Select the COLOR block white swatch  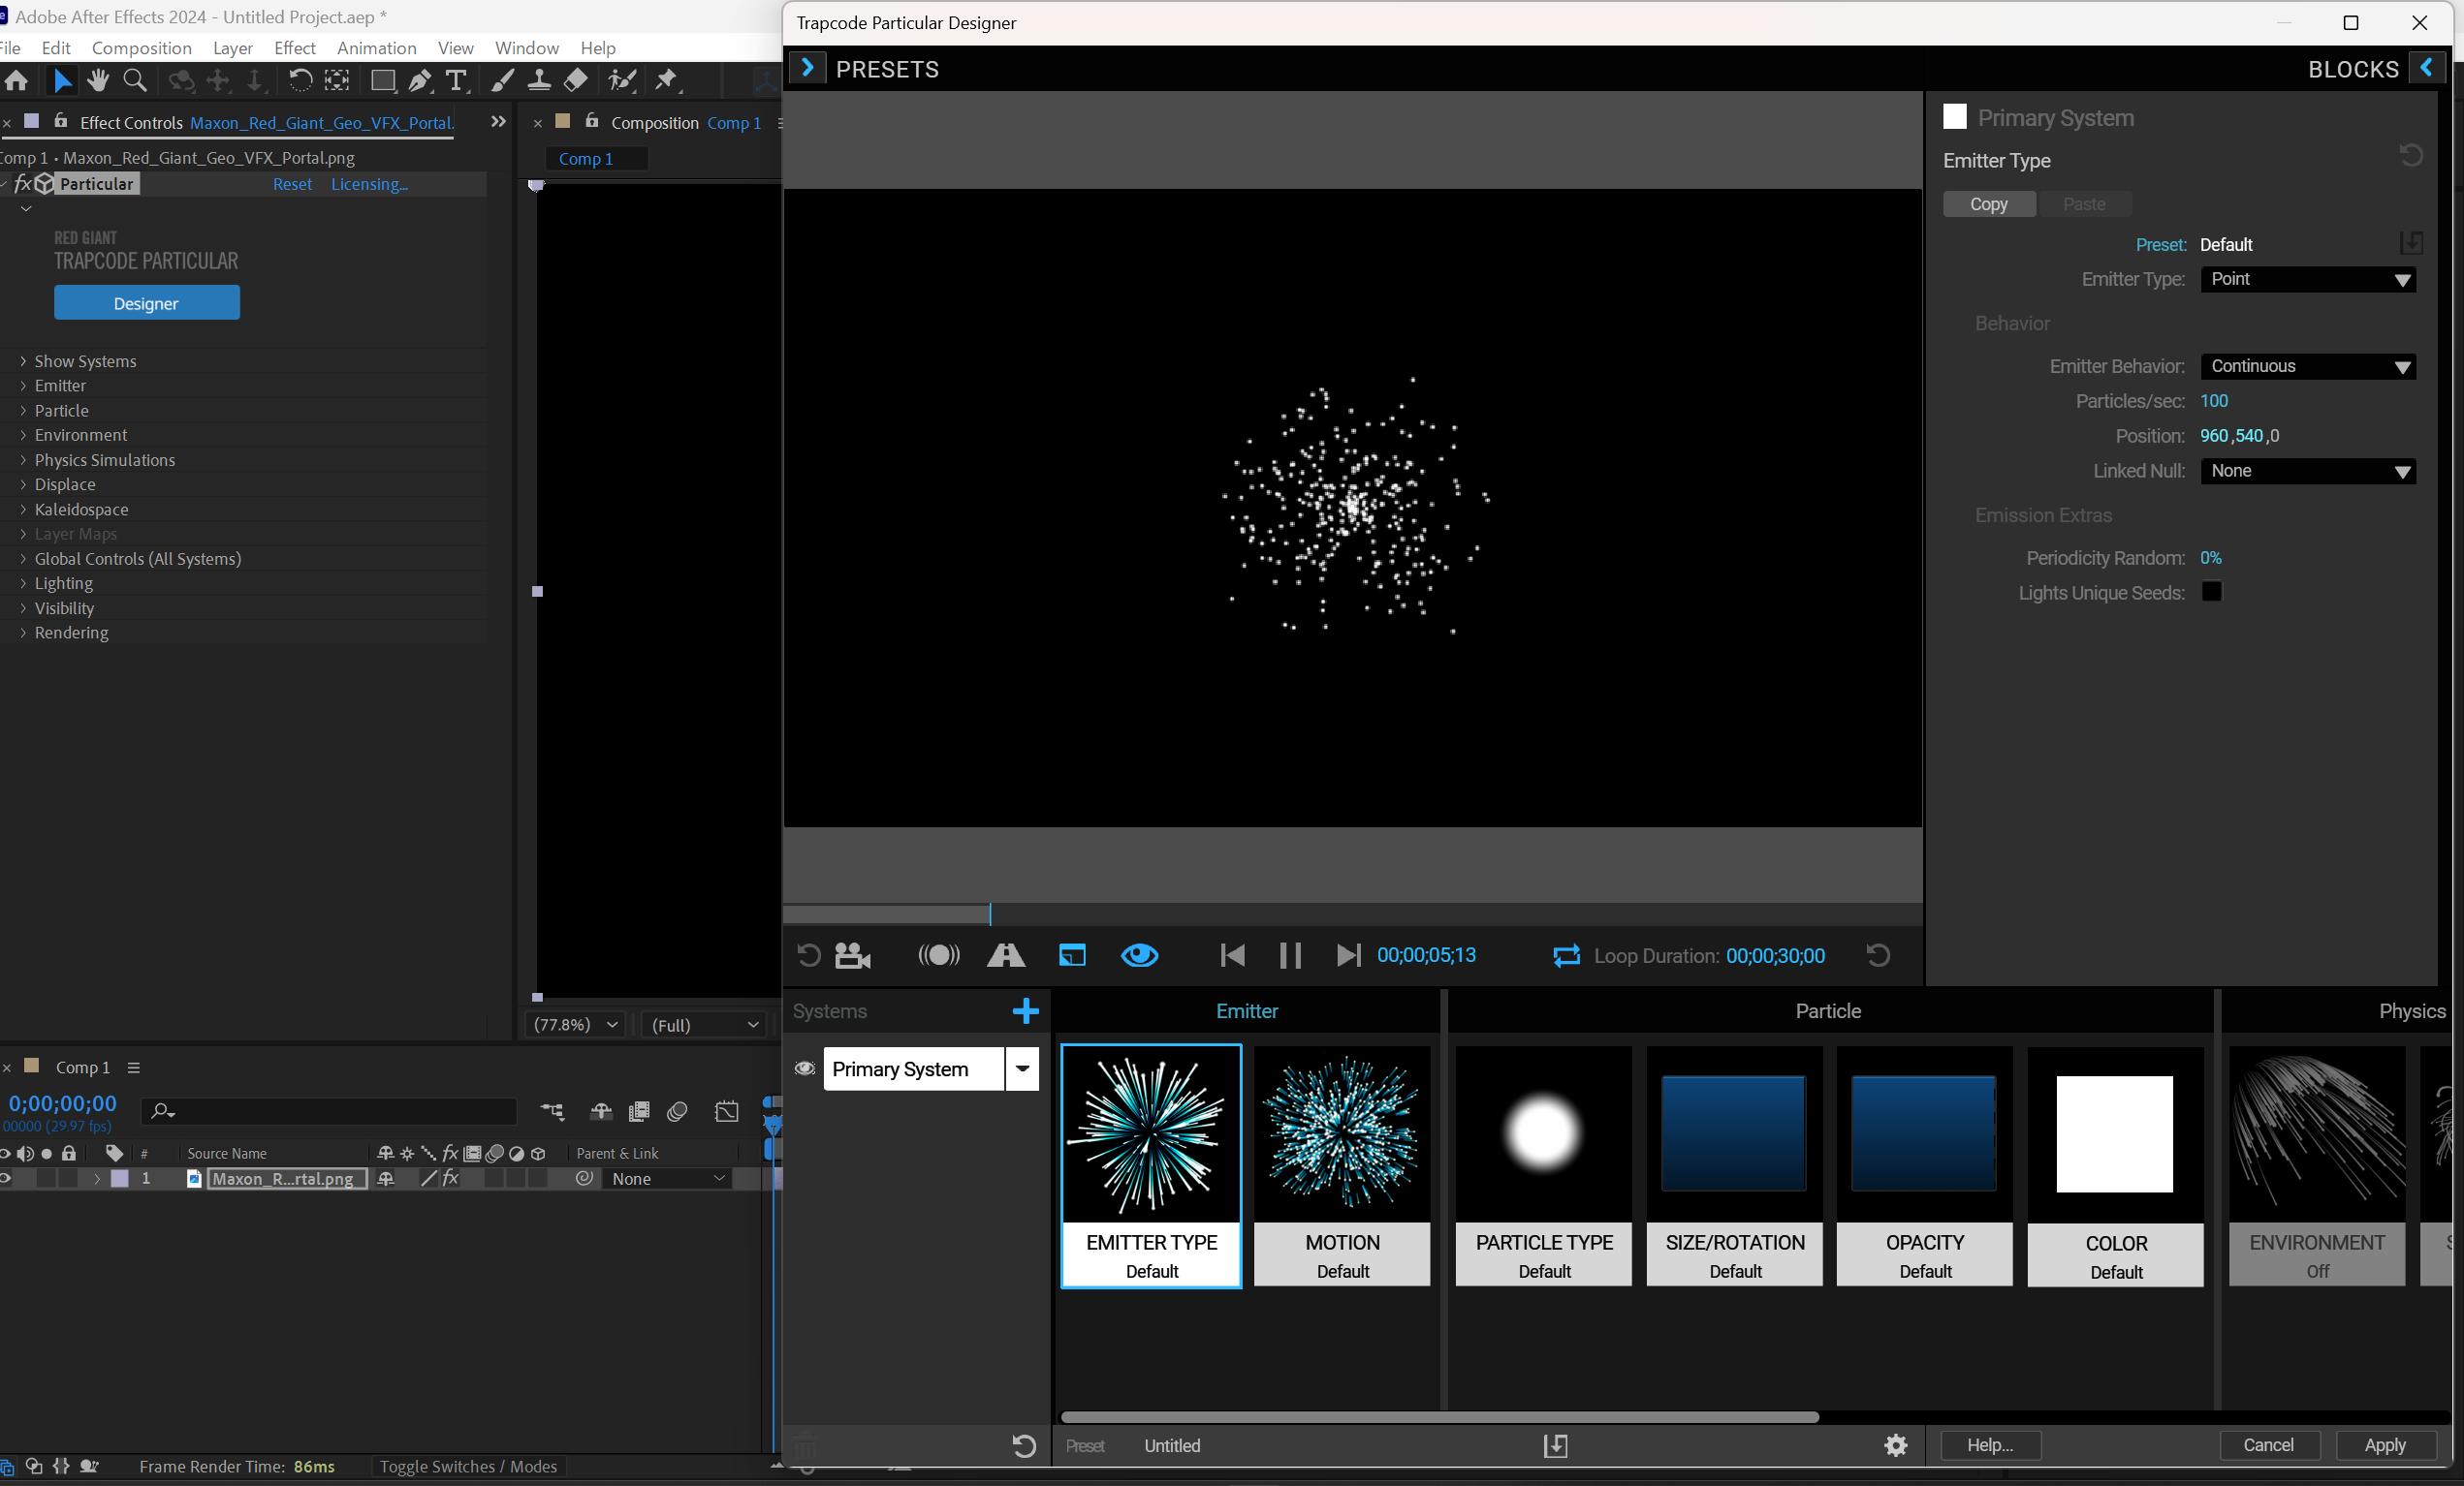2114,1134
